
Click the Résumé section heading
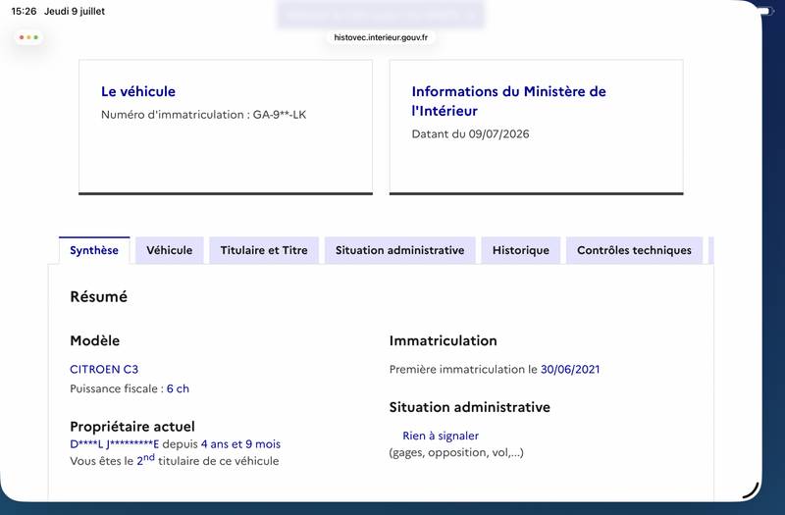pyautogui.click(x=99, y=297)
